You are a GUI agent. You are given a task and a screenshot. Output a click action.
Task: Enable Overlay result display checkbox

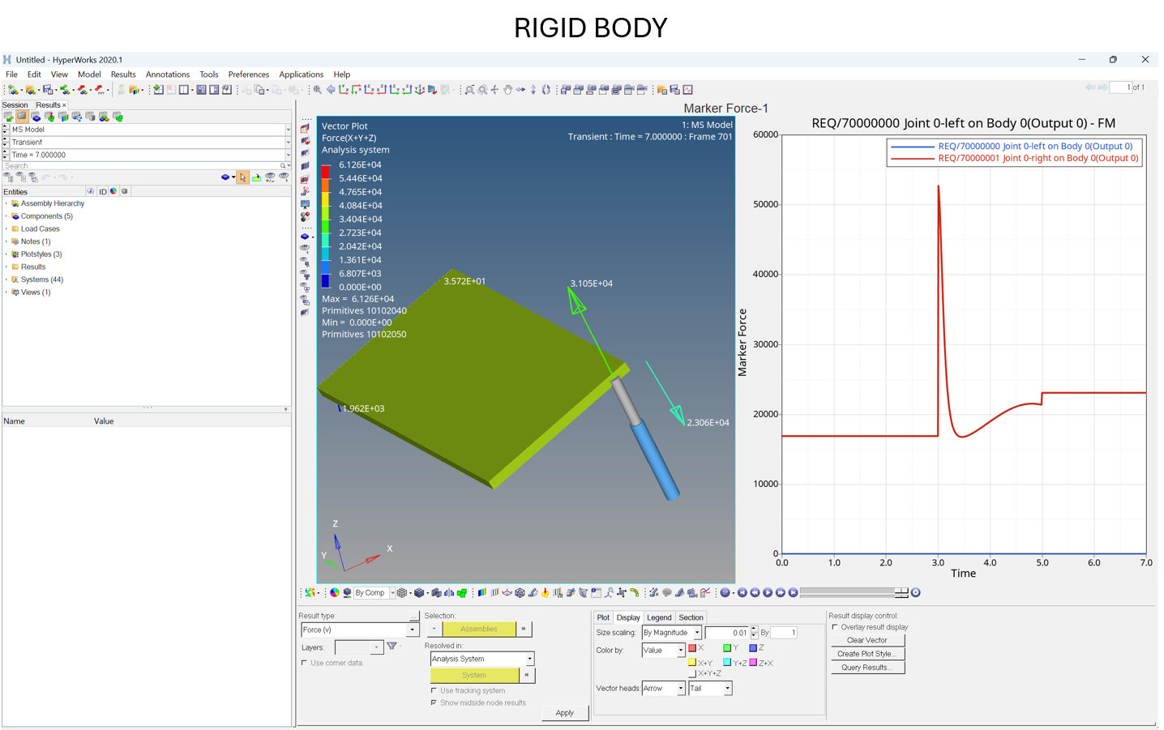pyautogui.click(x=835, y=628)
